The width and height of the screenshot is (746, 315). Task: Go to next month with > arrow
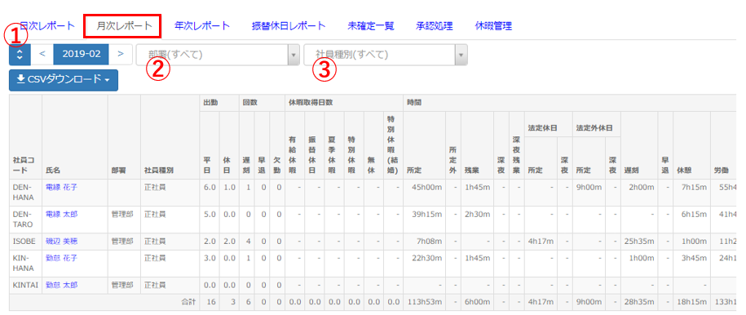121,55
